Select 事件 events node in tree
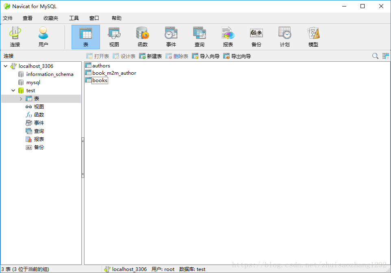This screenshot has height=273, width=391. [x=39, y=123]
